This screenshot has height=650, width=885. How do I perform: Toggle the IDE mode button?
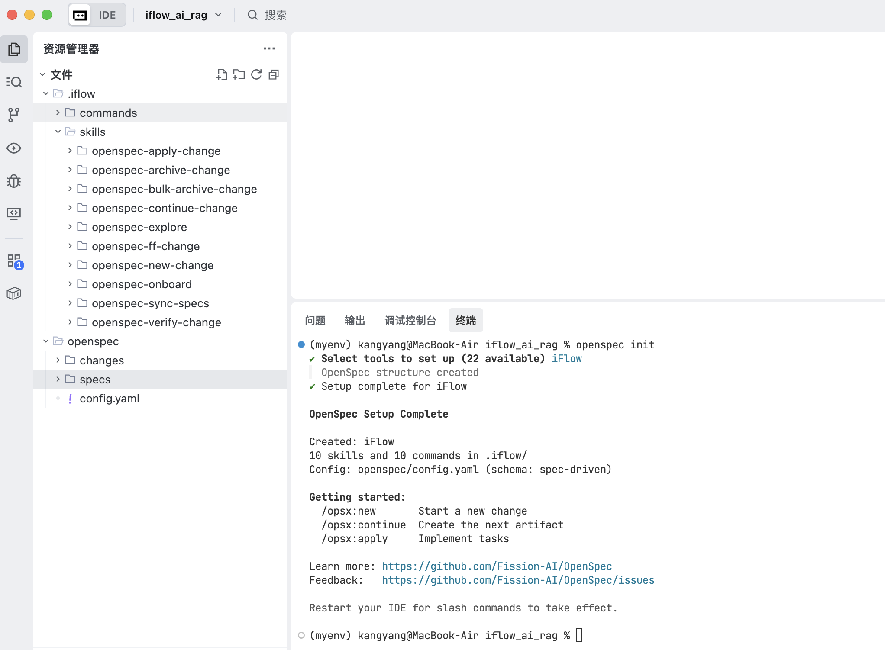97,15
